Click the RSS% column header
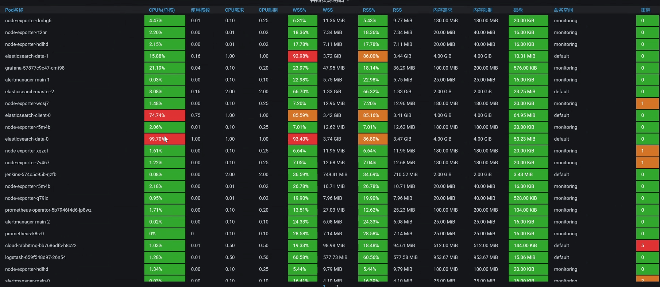Screen dimensions: 660x287 (x=369, y=10)
